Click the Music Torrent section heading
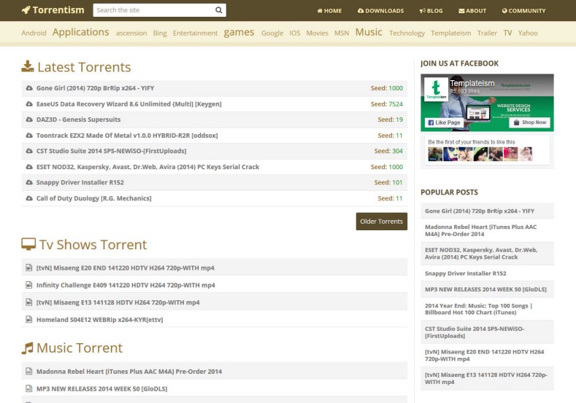Screen dimensions: 576x403 coord(80,348)
